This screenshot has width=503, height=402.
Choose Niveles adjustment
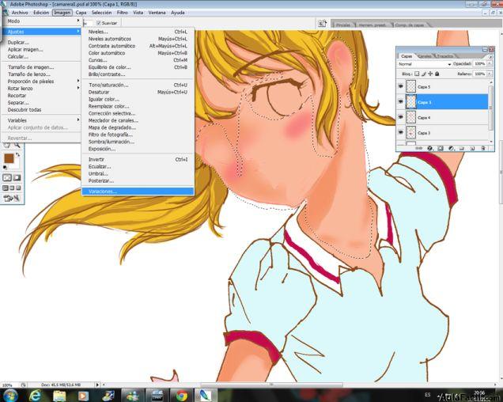pyautogui.click(x=138, y=32)
